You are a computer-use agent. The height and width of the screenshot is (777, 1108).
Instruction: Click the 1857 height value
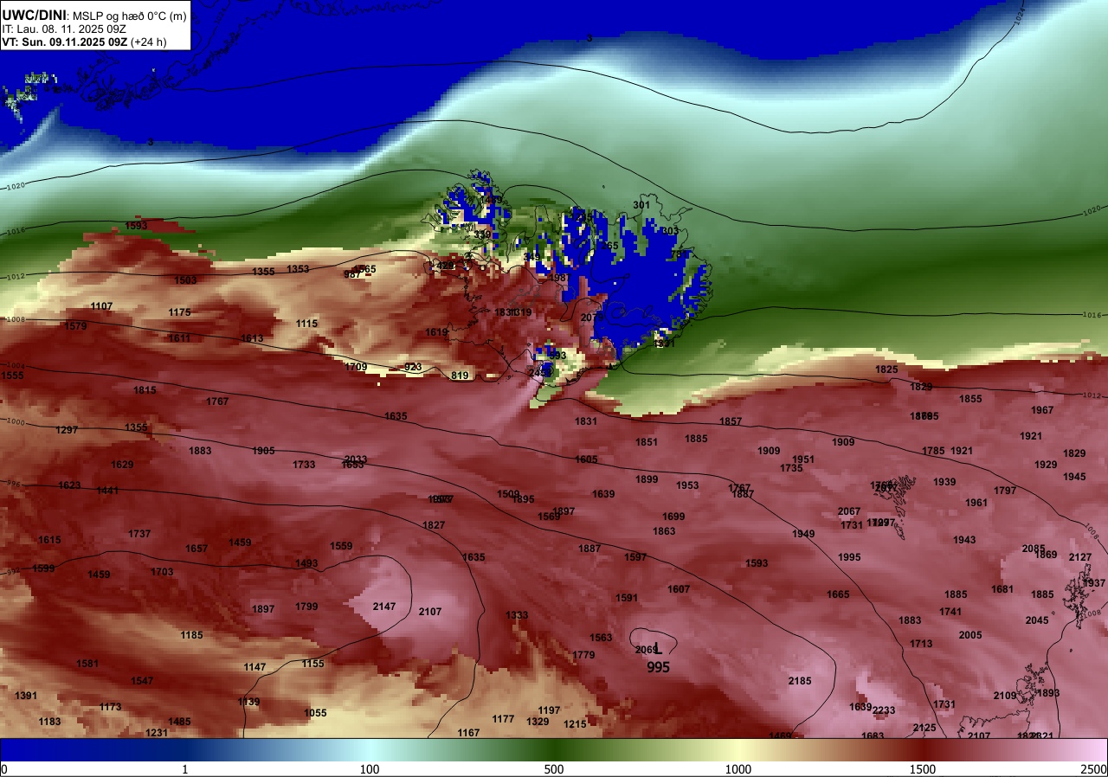click(x=731, y=421)
